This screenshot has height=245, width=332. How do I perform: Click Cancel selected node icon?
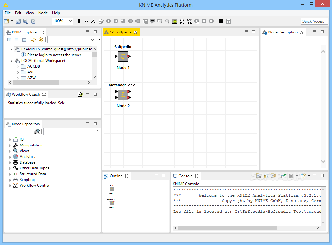[x=131, y=21]
